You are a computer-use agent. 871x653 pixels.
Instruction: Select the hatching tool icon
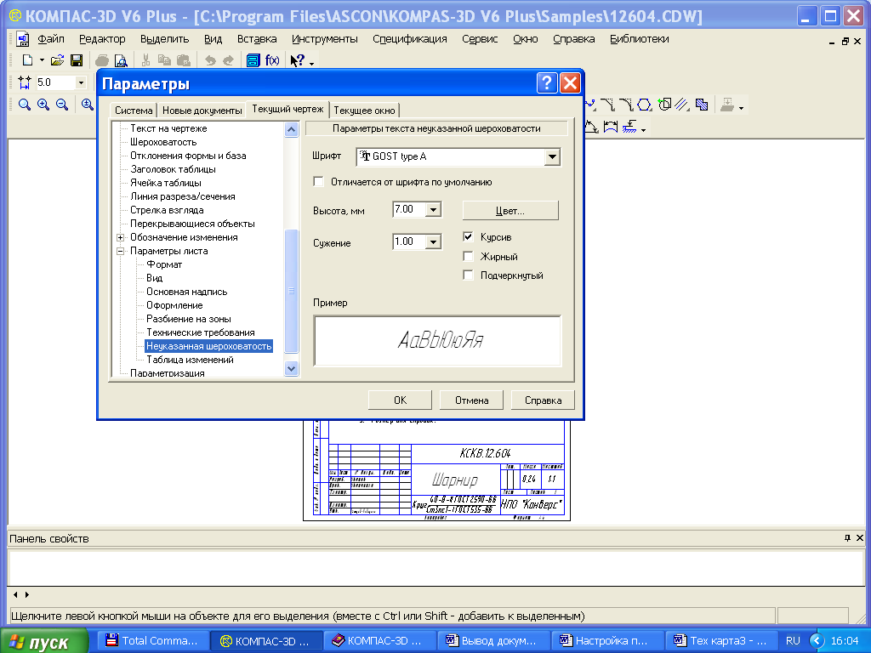coord(702,105)
